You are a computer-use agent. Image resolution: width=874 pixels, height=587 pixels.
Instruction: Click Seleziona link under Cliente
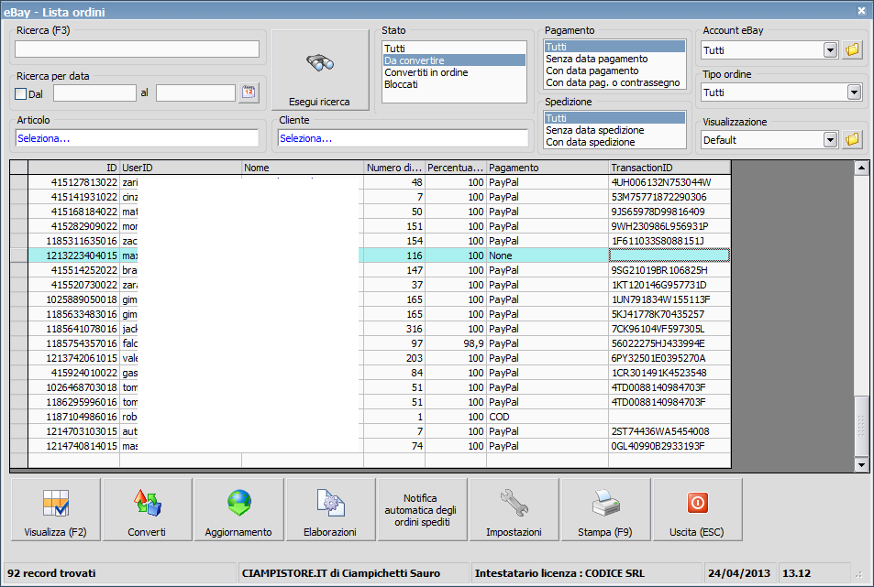pyautogui.click(x=306, y=138)
